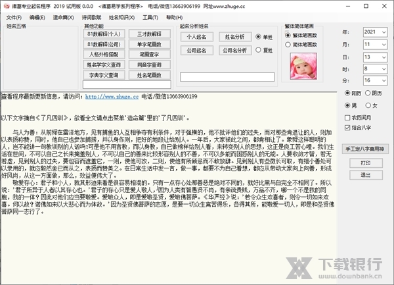Click the paragraph starting 敬爱存心

[x=168, y=197]
